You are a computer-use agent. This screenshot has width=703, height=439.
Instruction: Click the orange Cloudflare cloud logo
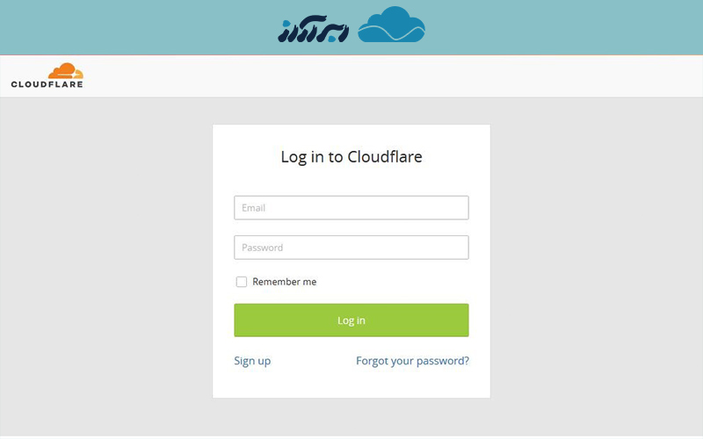coord(66,71)
